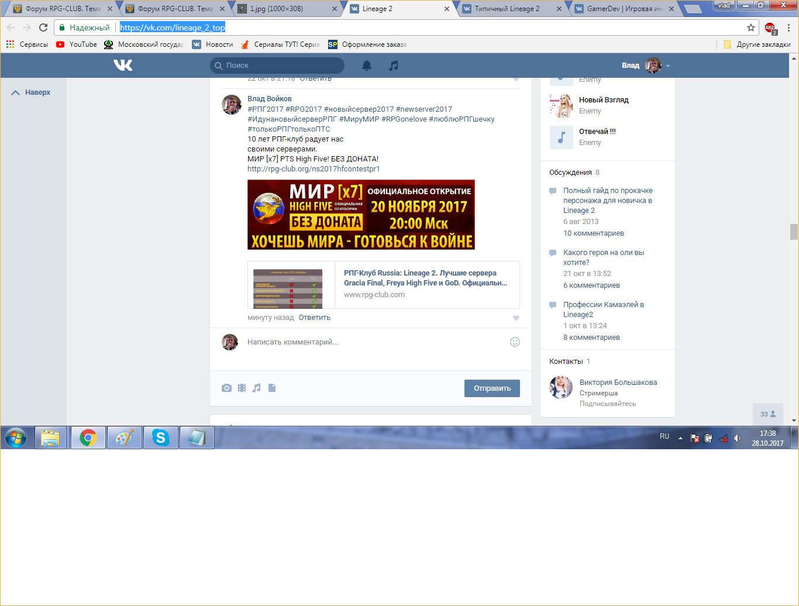The height and width of the screenshot is (606, 799).
Task: Open Skype from the taskbar
Action: [161, 438]
